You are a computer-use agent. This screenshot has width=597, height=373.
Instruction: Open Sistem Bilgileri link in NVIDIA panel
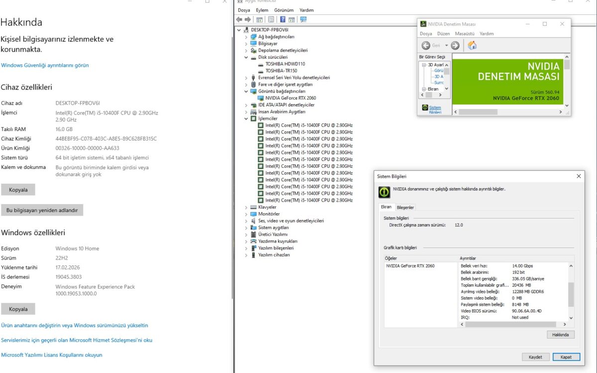(x=435, y=110)
